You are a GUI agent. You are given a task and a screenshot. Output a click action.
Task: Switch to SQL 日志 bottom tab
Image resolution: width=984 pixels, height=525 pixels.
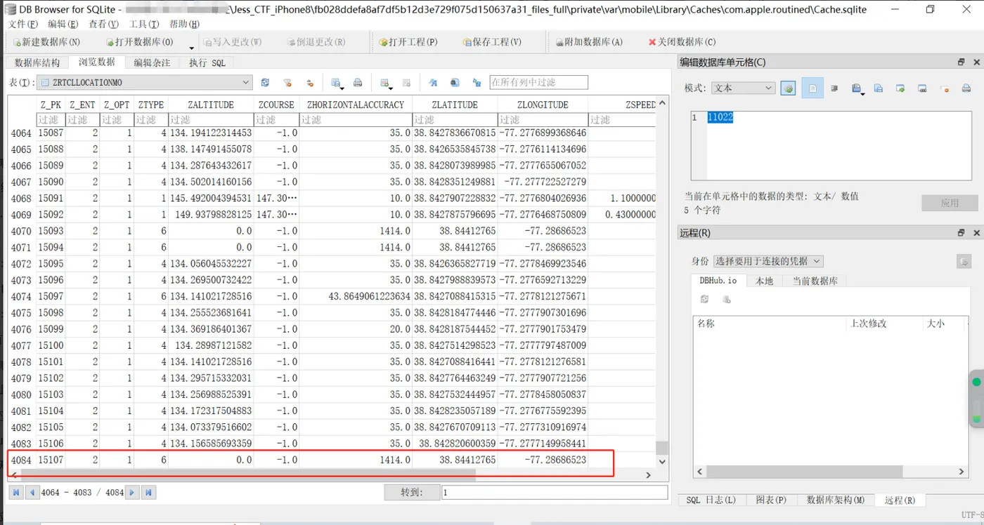coord(711,500)
